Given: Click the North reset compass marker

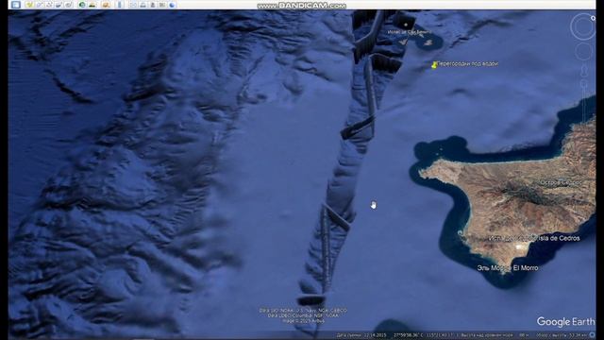Looking at the screenshot, I should [594, 18].
